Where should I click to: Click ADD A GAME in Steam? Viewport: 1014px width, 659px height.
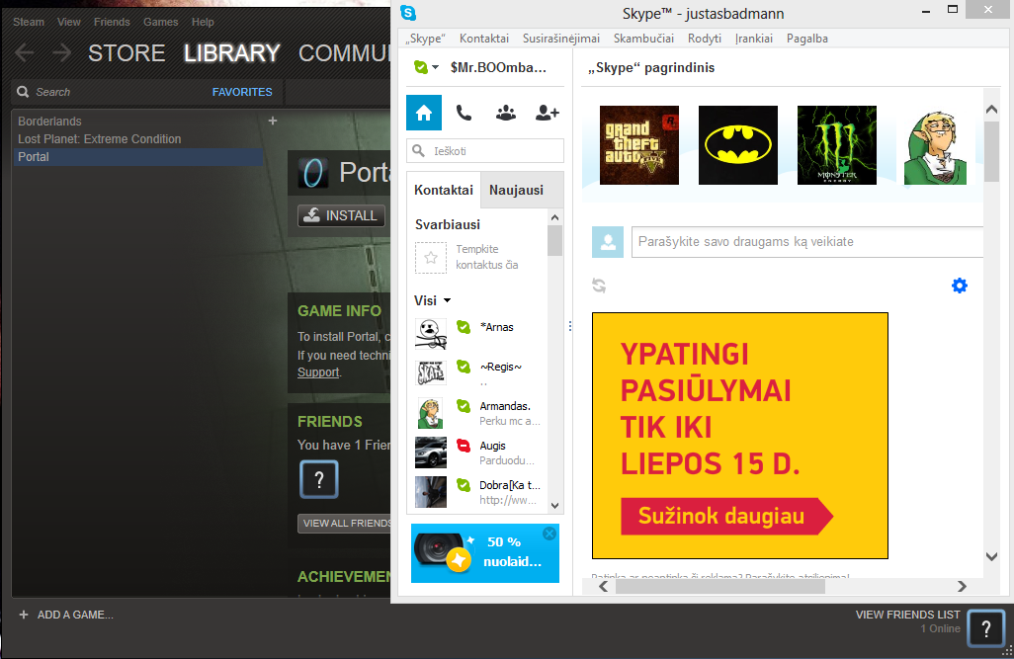pyautogui.click(x=66, y=615)
